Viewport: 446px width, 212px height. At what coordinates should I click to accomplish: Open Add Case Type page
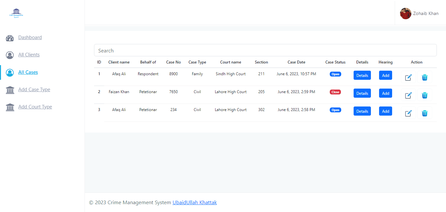pos(34,90)
